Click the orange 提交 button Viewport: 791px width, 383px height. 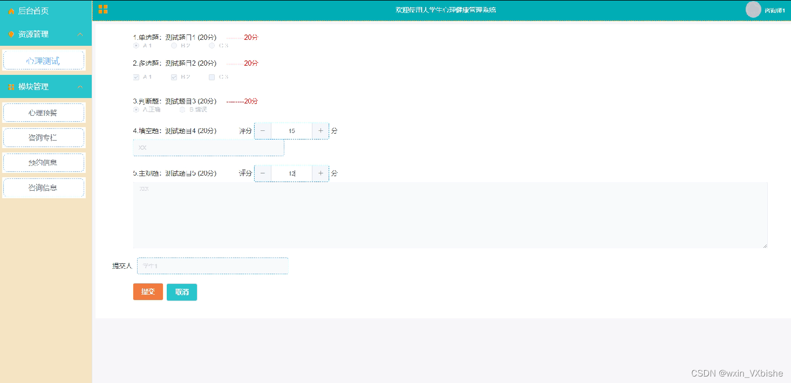point(148,291)
